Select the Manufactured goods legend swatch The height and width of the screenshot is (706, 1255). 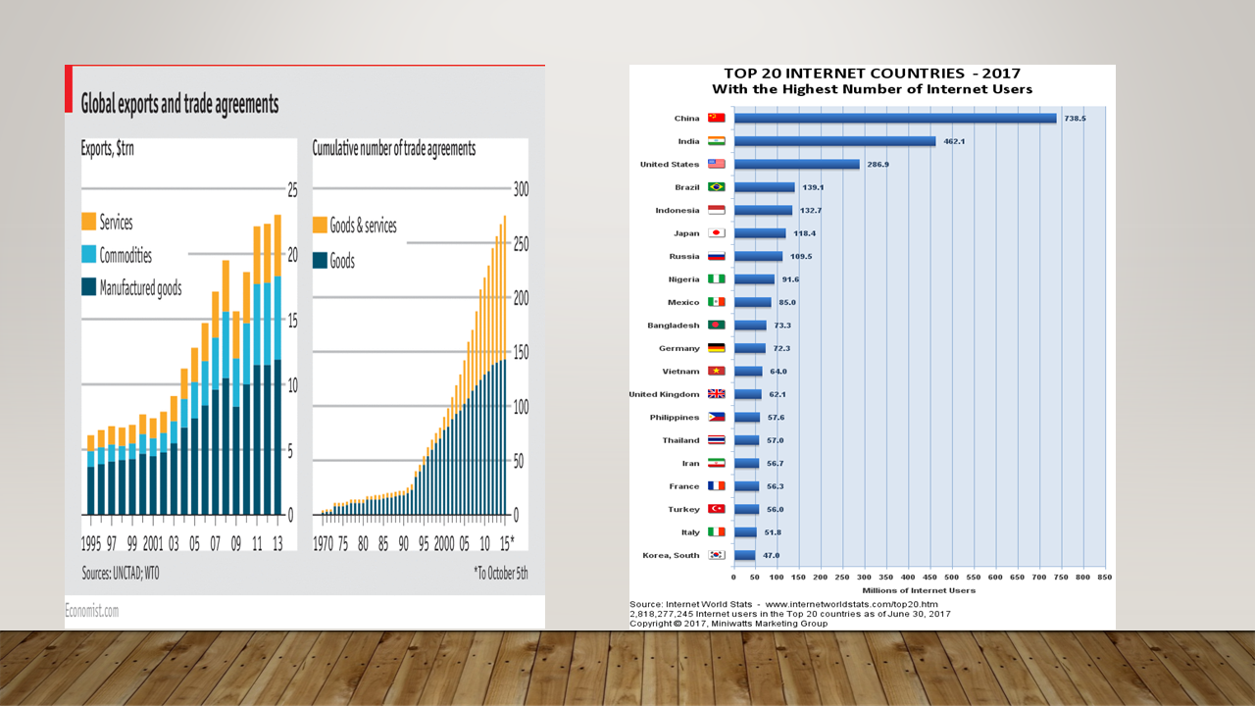coord(88,287)
